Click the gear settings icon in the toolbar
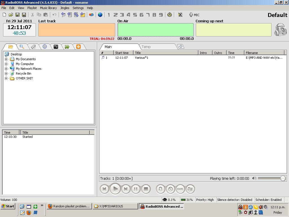Screen dimensions: 289x217 (170, 15)
